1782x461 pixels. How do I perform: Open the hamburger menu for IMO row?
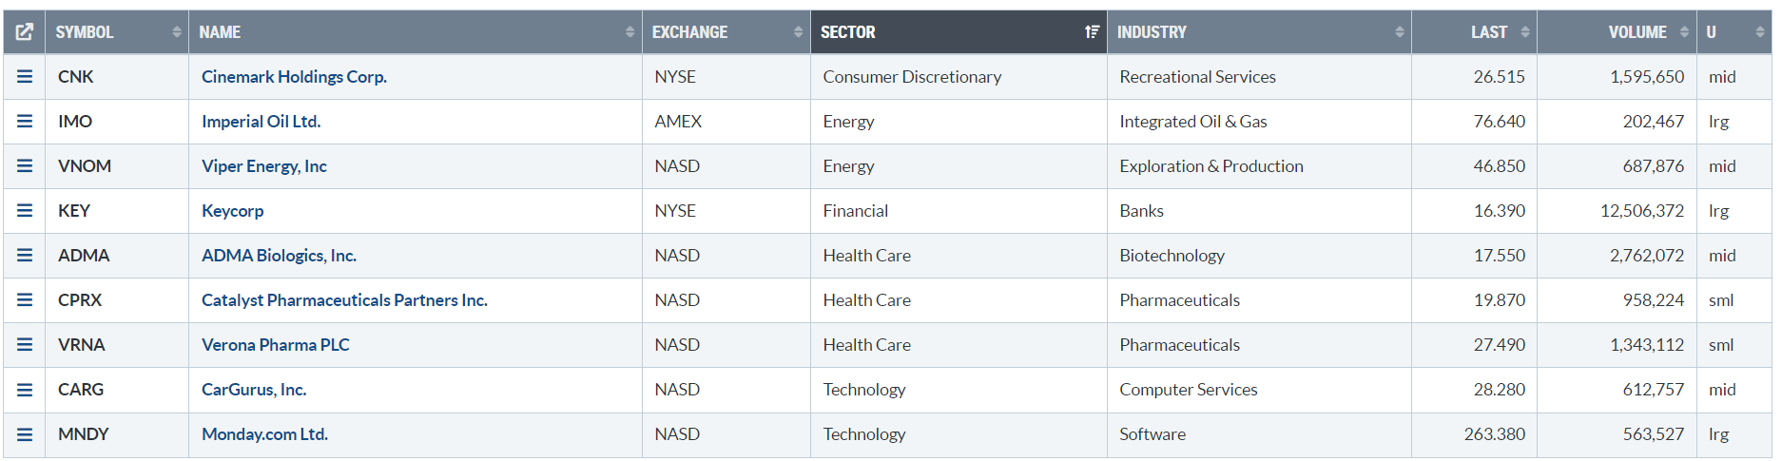25,122
